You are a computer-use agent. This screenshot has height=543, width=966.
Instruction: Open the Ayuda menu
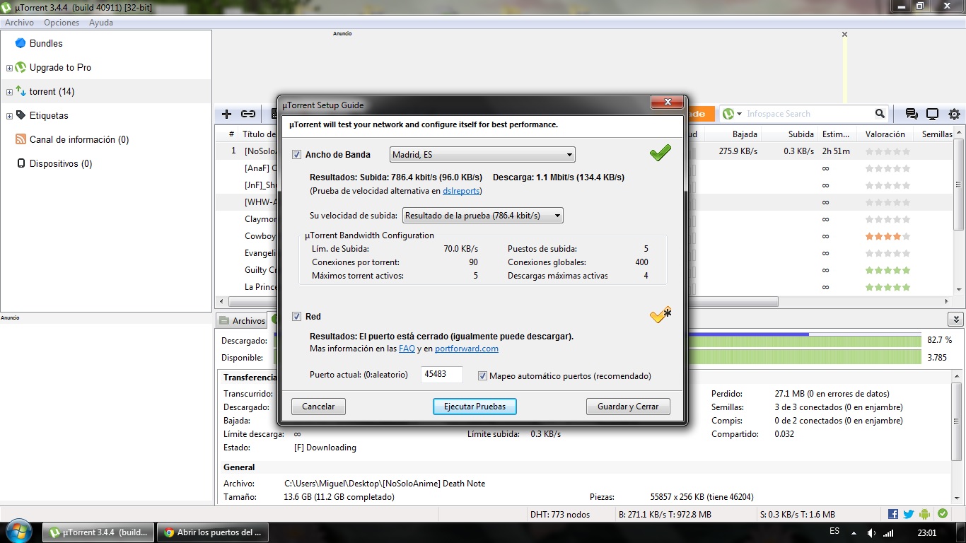(x=101, y=23)
